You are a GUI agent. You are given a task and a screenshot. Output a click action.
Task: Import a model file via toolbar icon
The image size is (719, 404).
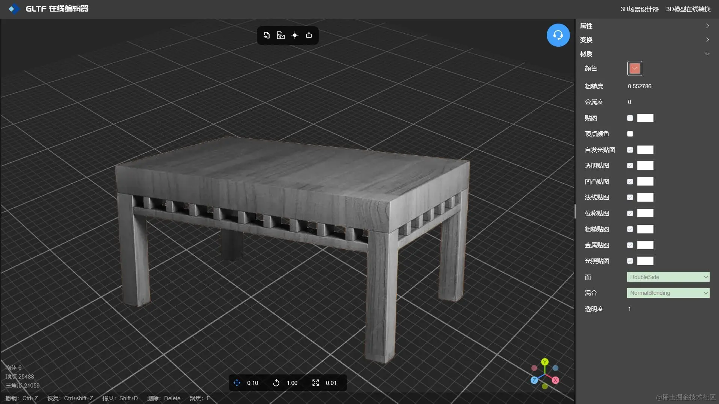point(266,35)
